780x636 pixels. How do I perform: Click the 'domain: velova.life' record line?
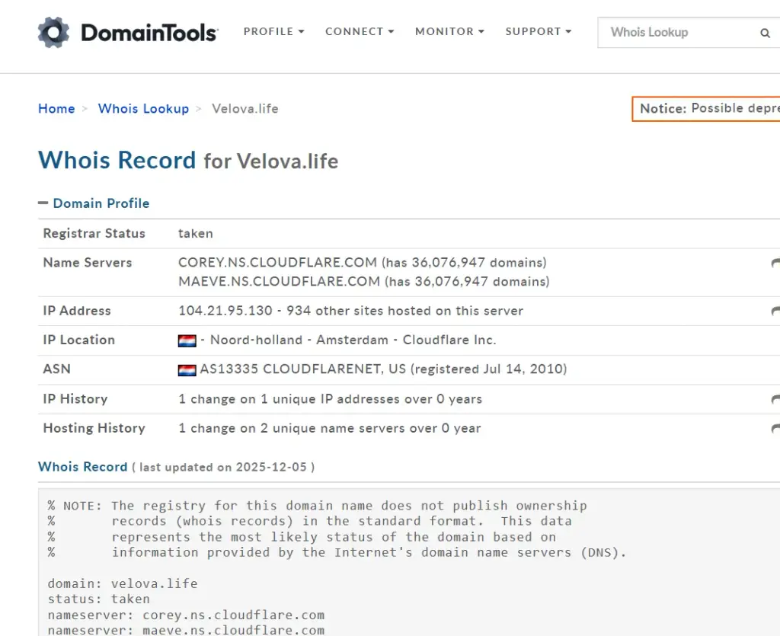tap(123, 583)
